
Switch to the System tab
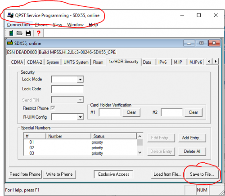pos(53,62)
